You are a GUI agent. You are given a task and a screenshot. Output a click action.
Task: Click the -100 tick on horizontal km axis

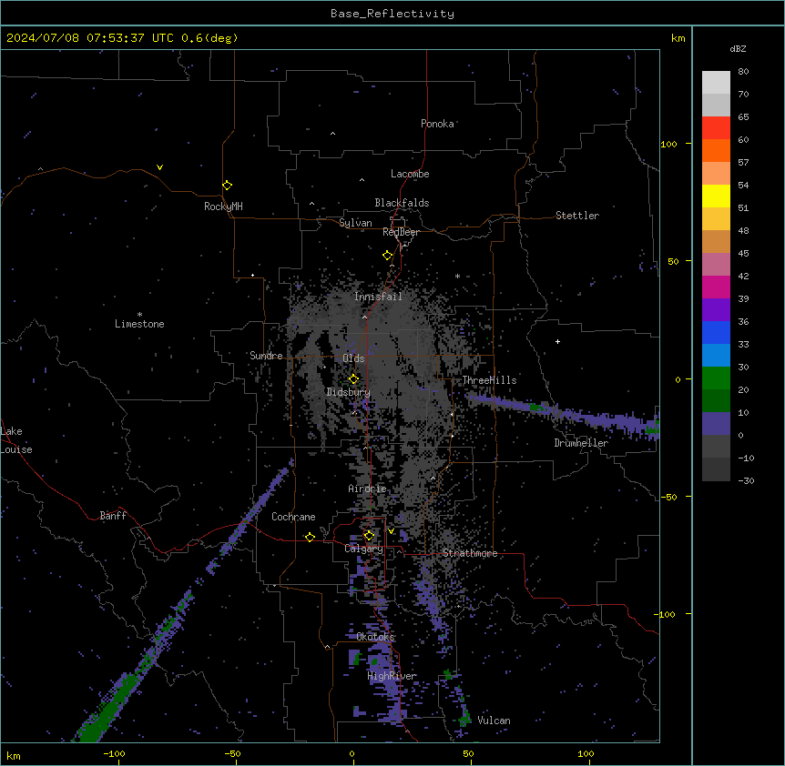click(114, 753)
